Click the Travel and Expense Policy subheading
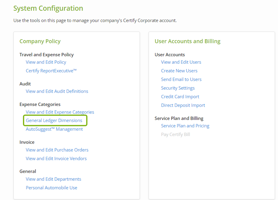The height and width of the screenshot is (200, 278). (x=46, y=55)
